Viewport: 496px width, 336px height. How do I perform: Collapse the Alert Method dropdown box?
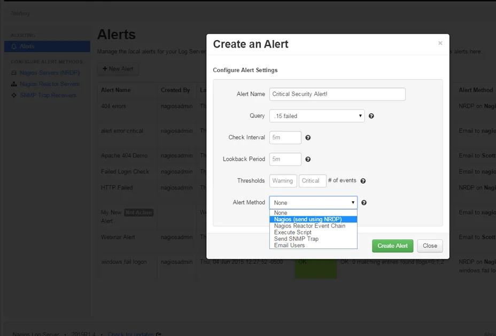click(314, 202)
